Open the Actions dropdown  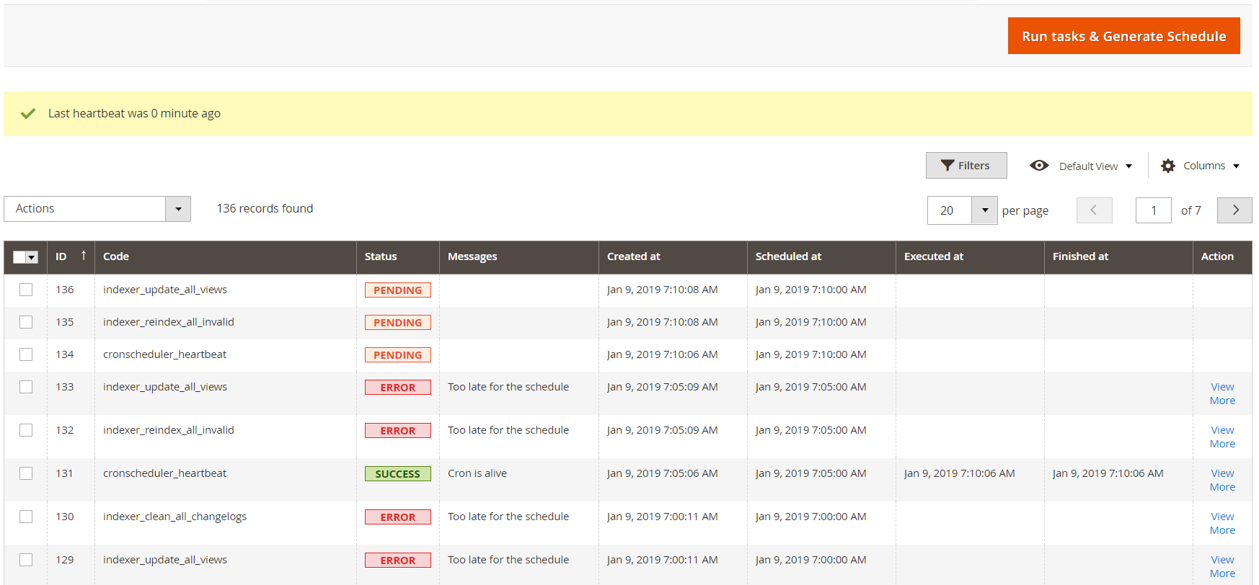[x=97, y=209]
